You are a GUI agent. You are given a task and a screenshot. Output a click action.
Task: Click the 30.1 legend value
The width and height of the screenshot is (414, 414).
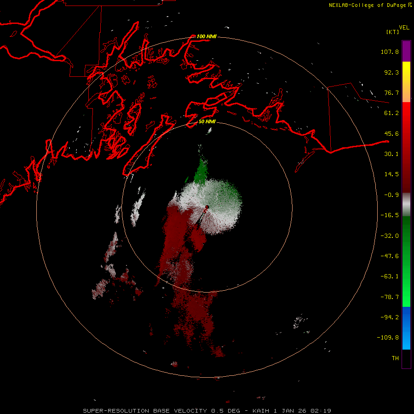pyautogui.click(x=391, y=154)
